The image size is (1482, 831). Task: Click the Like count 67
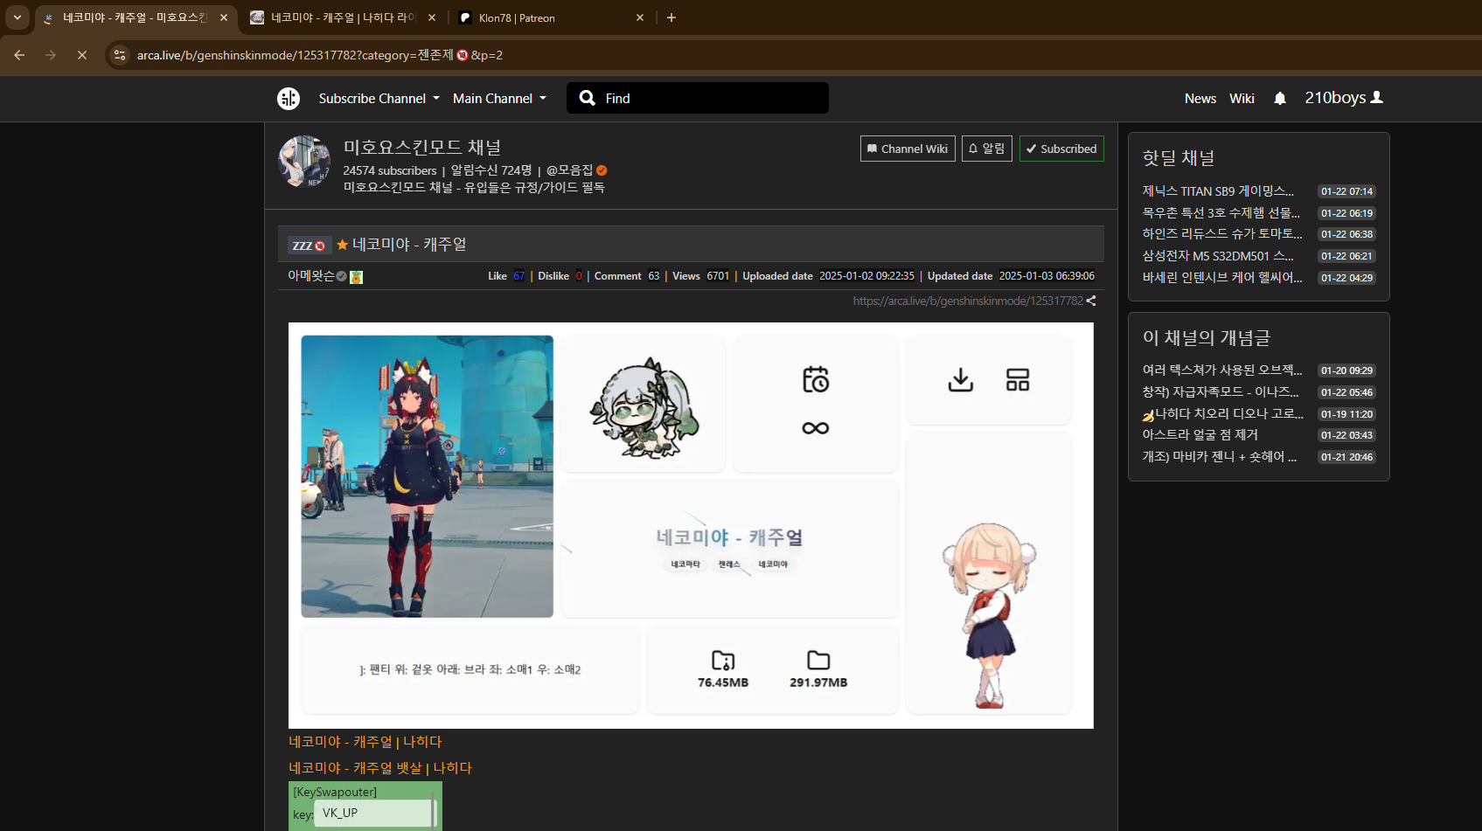pyautogui.click(x=519, y=276)
